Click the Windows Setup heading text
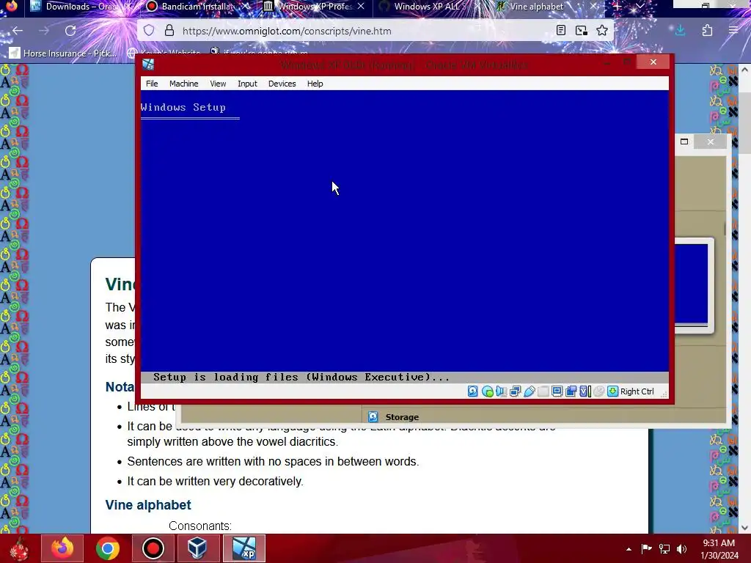The height and width of the screenshot is (563, 751). coord(183,107)
